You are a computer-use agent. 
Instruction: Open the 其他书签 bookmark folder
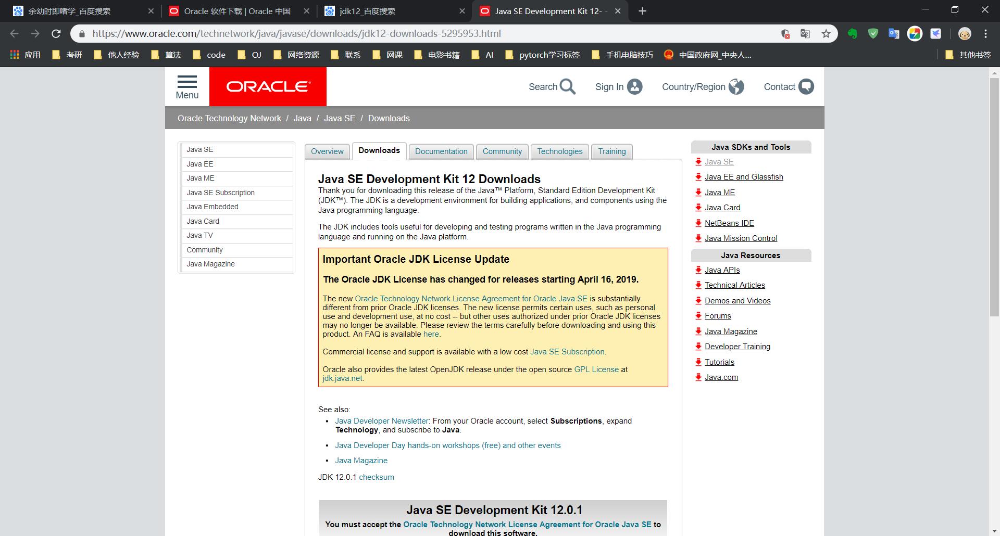(x=968, y=55)
